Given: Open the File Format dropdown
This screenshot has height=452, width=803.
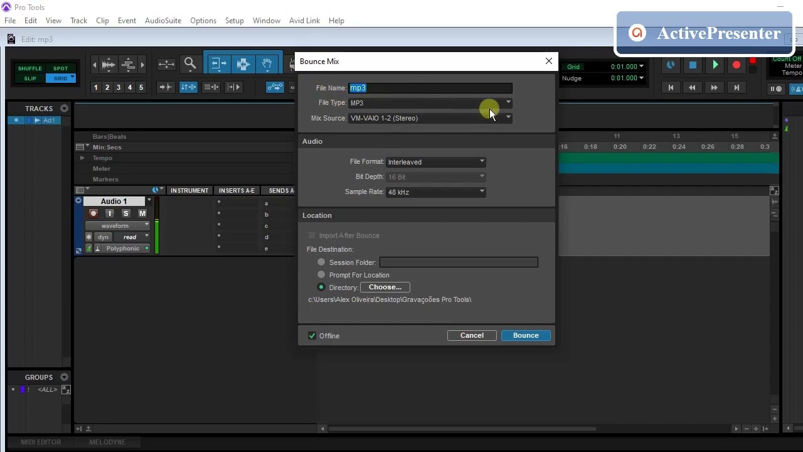Looking at the screenshot, I should [x=436, y=162].
